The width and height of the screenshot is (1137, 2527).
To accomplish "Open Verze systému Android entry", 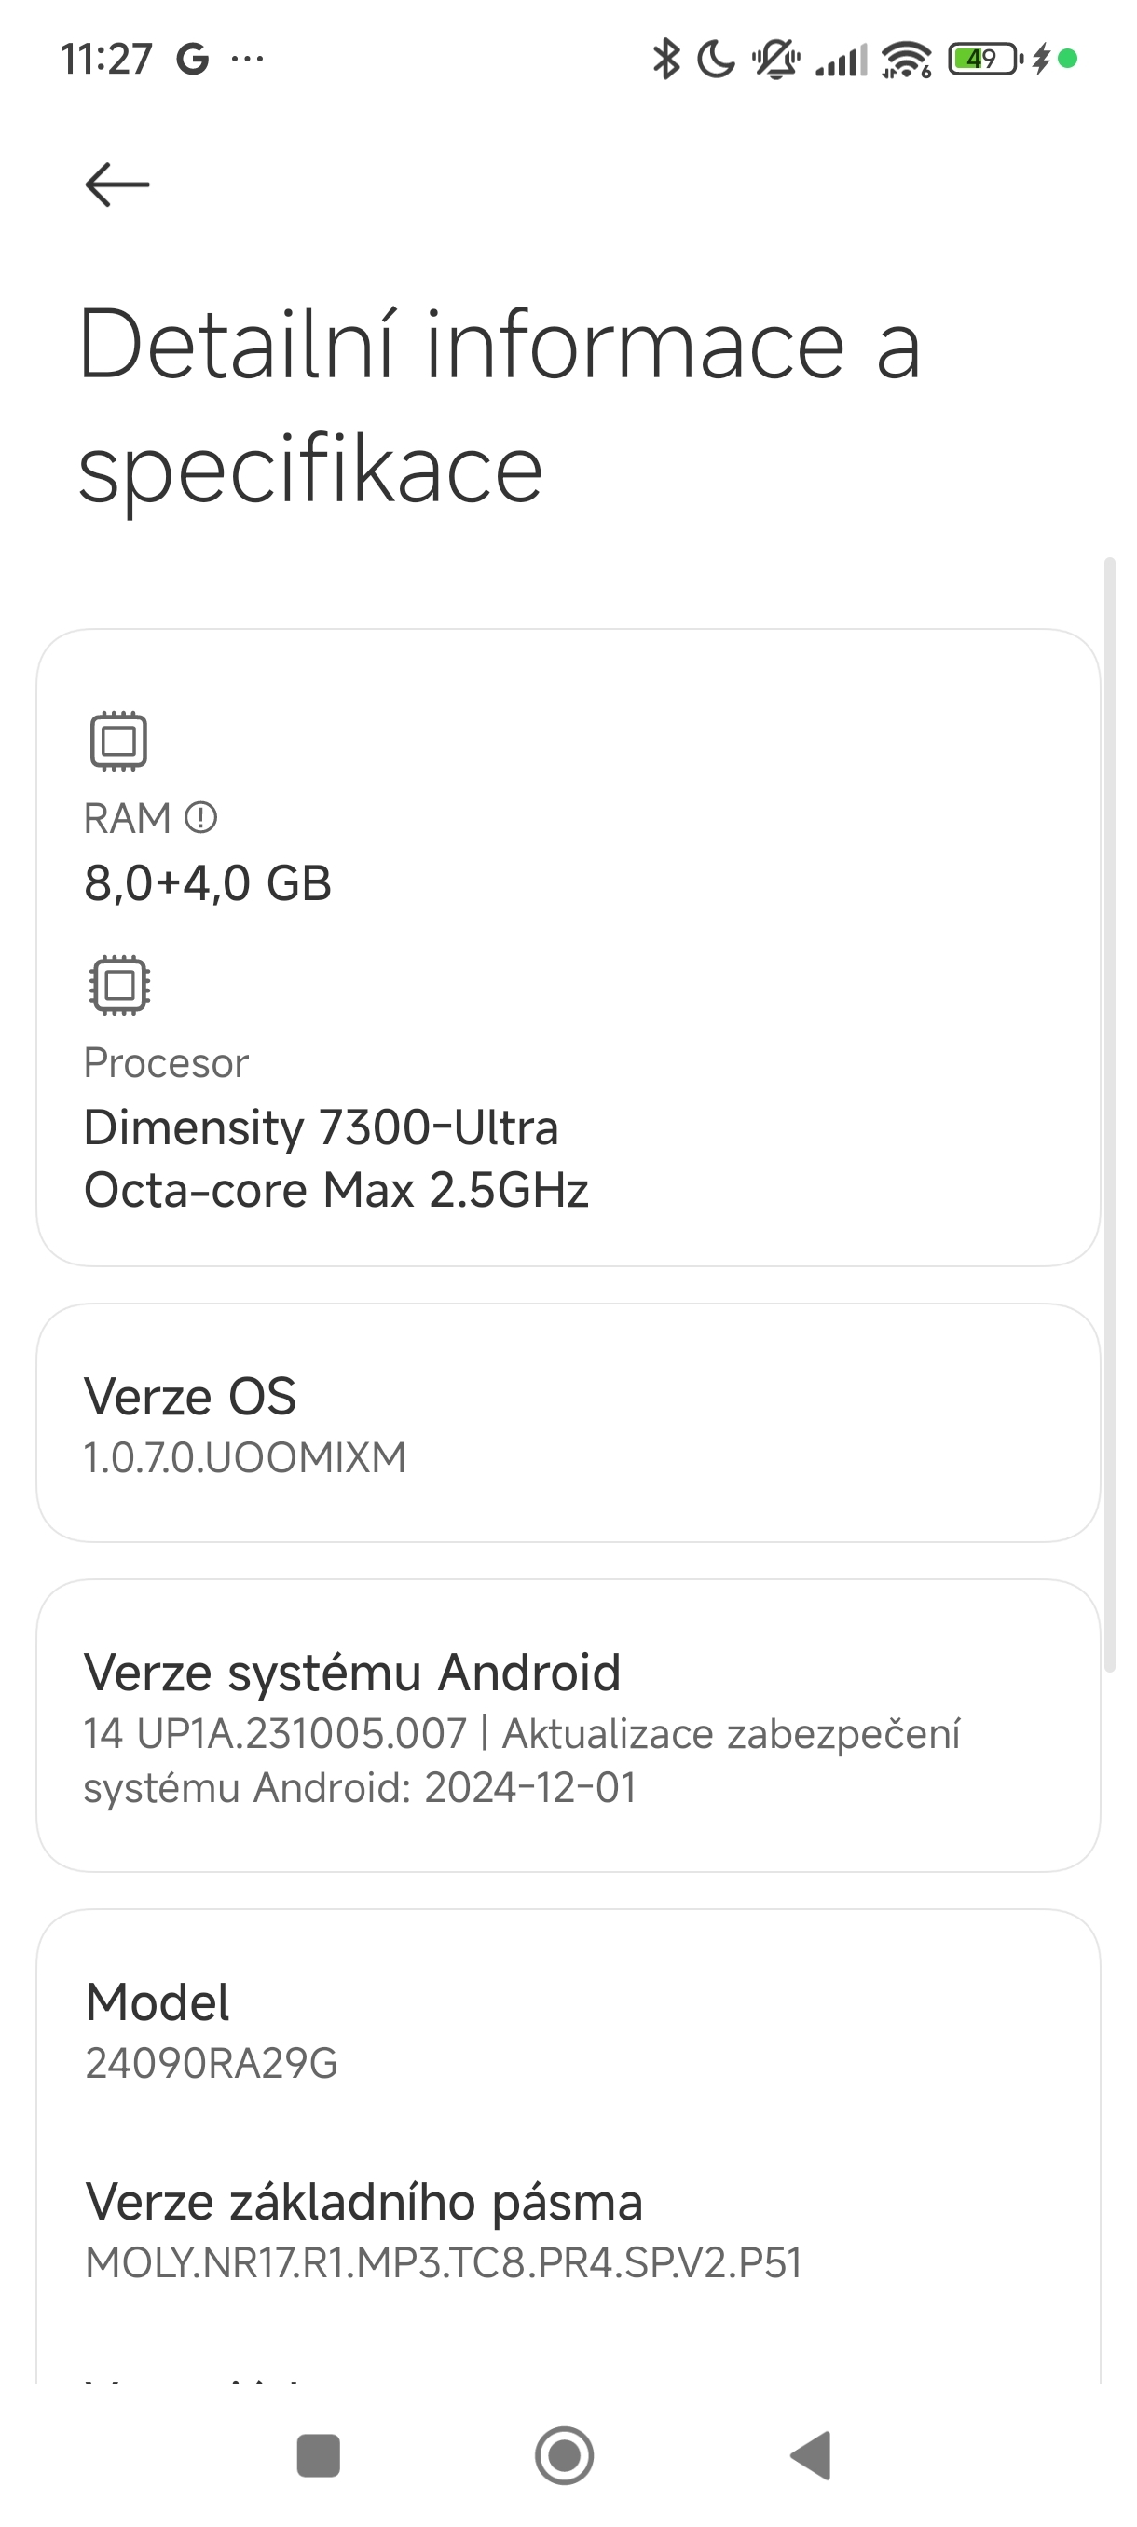I will pos(567,1726).
